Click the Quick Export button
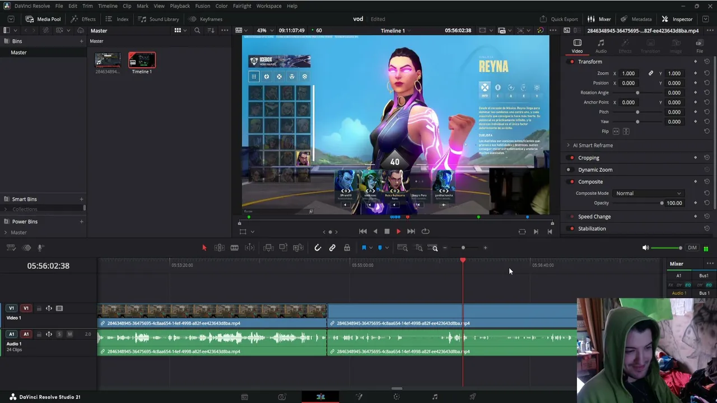Screen dimensions: 717x403 (558, 19)
